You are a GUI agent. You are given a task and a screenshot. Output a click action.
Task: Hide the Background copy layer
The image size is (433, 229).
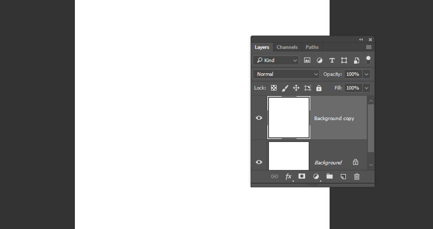tap(259, 118)
